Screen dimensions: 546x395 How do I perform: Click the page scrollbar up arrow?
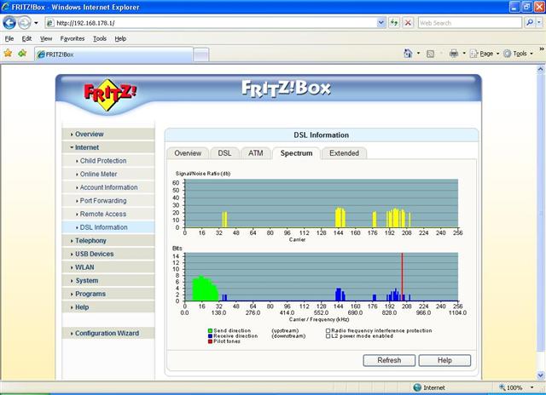[541, 69]
